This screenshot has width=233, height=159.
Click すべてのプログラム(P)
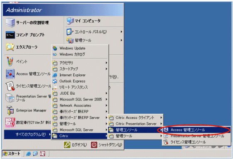click(x=27, y=135)
